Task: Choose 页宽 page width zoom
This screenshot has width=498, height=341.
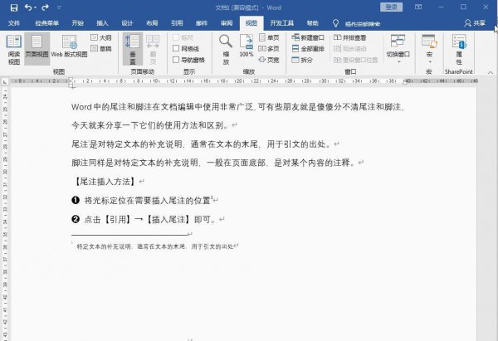Action: click(269, 60)
